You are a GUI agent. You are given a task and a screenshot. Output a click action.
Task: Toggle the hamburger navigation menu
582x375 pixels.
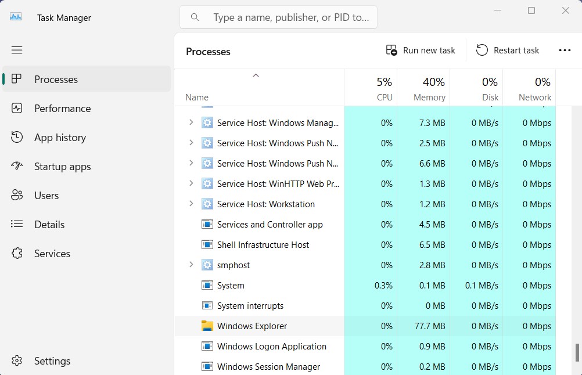[17, 50]
